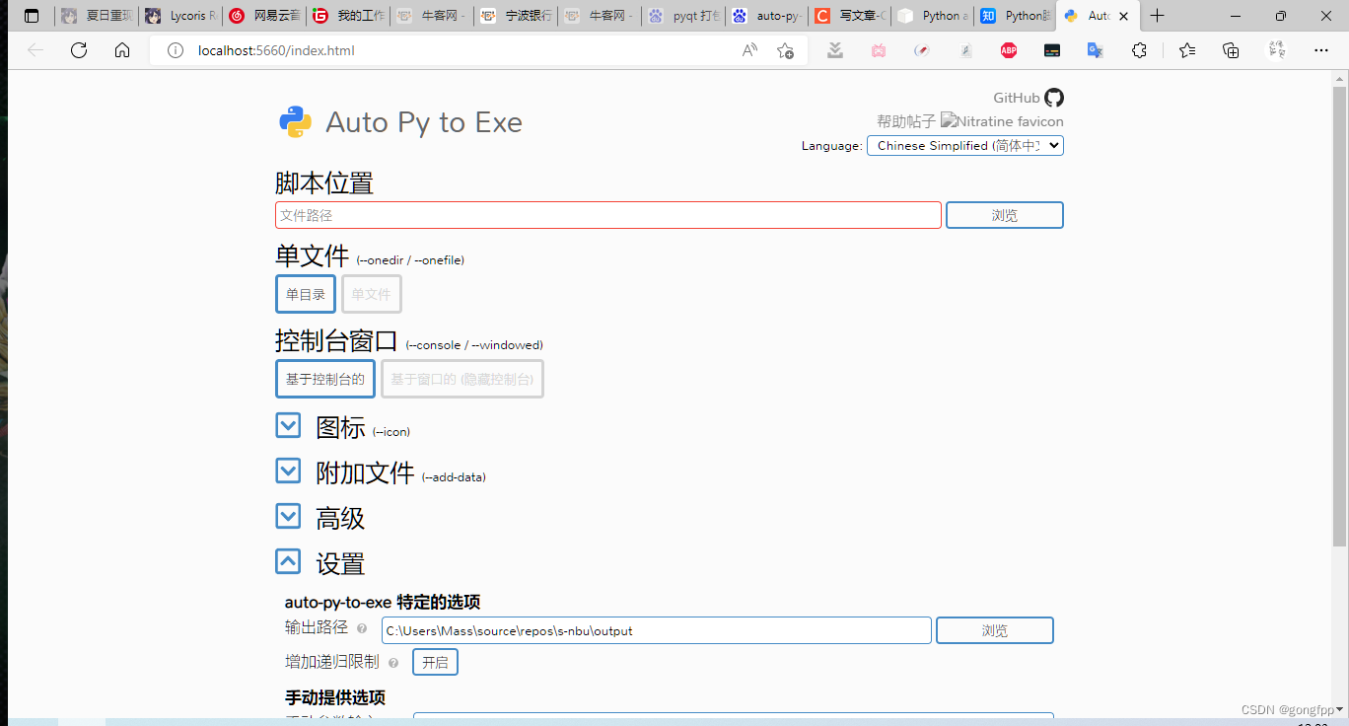Open the Extensions puzzle piece menu
The image size is (1349, 726).
tap(1139, 50)
